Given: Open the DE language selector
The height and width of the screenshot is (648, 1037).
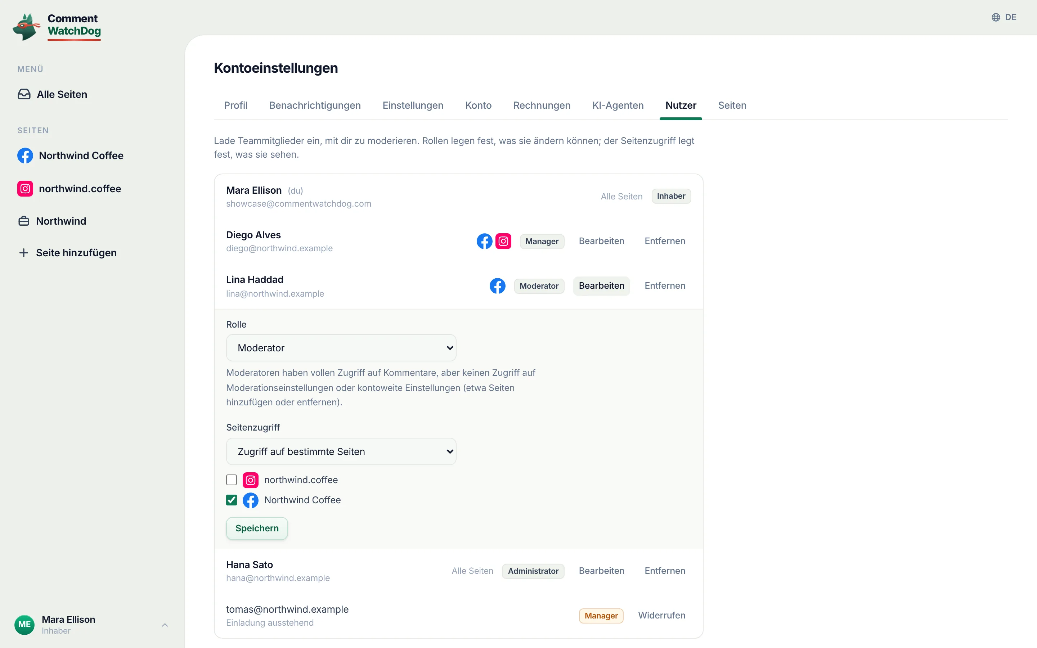Looking at the screenshot, I should tap(1004, 17).
